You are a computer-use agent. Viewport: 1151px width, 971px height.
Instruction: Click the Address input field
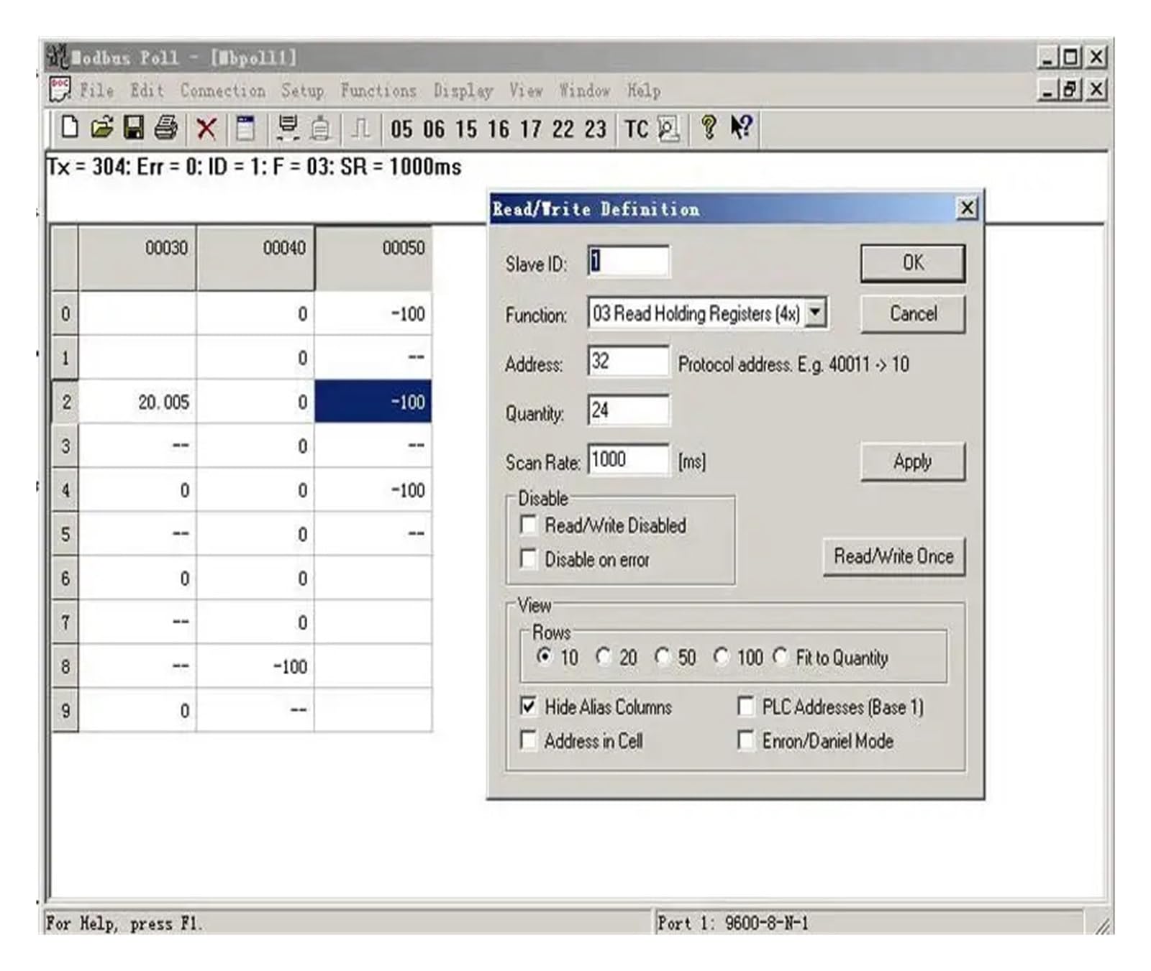[628, 361]
